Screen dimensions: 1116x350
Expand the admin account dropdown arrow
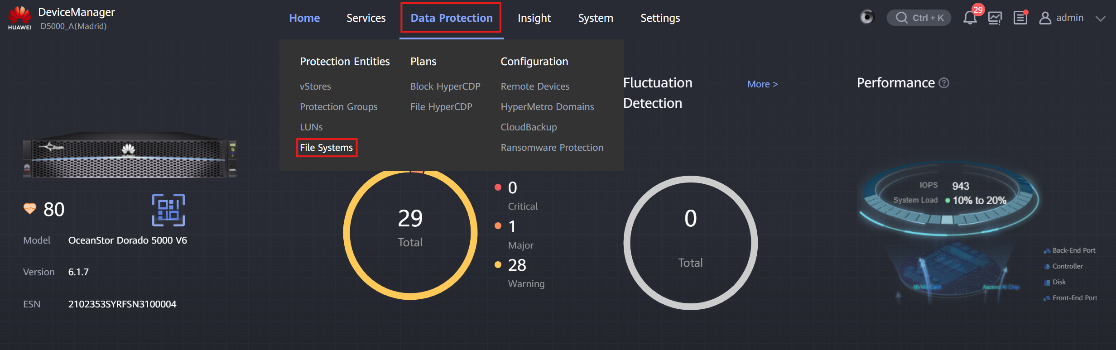click(x=1101, y=18)
